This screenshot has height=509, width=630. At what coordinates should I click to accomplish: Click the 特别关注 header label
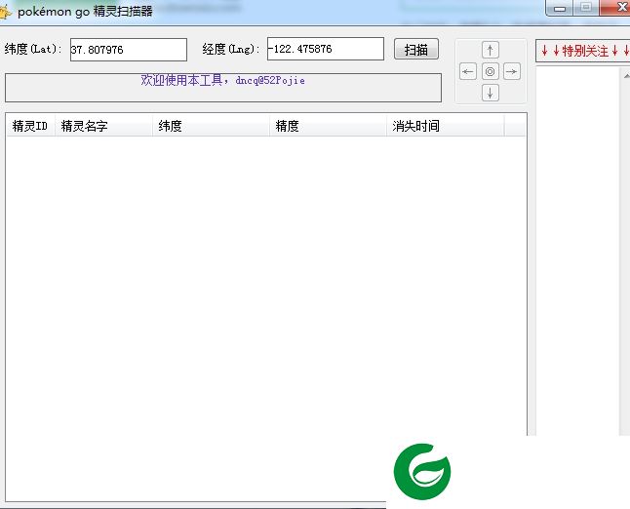pyautogui.click(x=584, y=51)
